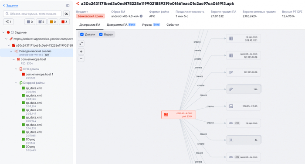Image resolution: width=305 pixels, height=164 pixels.
Task: Filter by behavioral analysis count 1
Action: (8, 22)
